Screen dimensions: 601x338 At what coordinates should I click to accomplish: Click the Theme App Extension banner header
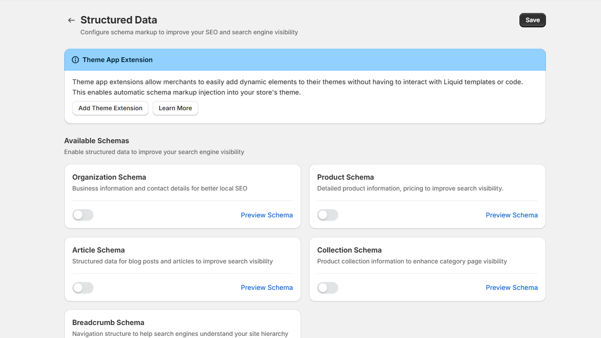tap(117, 59)
